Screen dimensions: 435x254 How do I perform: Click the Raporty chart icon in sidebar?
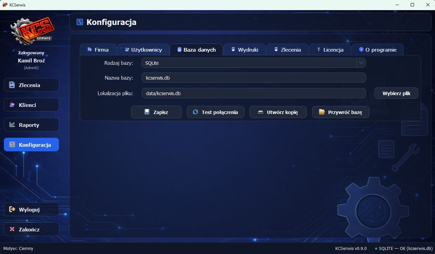tap(12, 125)
